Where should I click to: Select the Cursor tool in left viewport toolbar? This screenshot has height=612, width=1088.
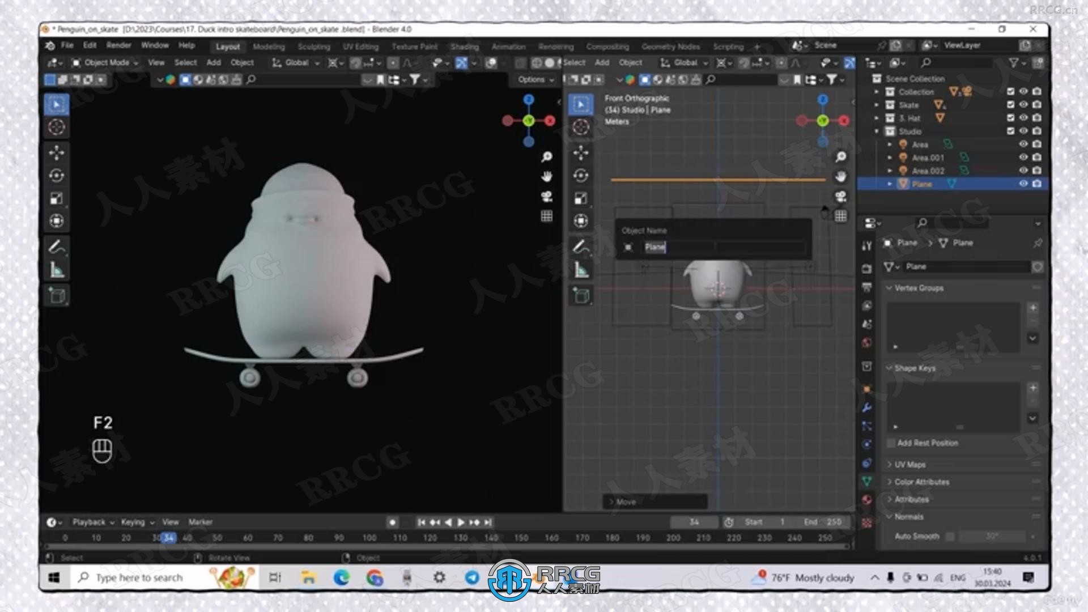point(56,127)
